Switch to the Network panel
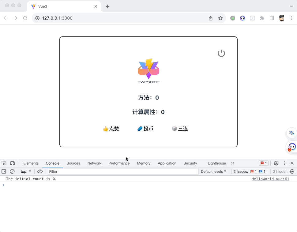297x232 pixels. pyautogui.click(x=94, y=163)
